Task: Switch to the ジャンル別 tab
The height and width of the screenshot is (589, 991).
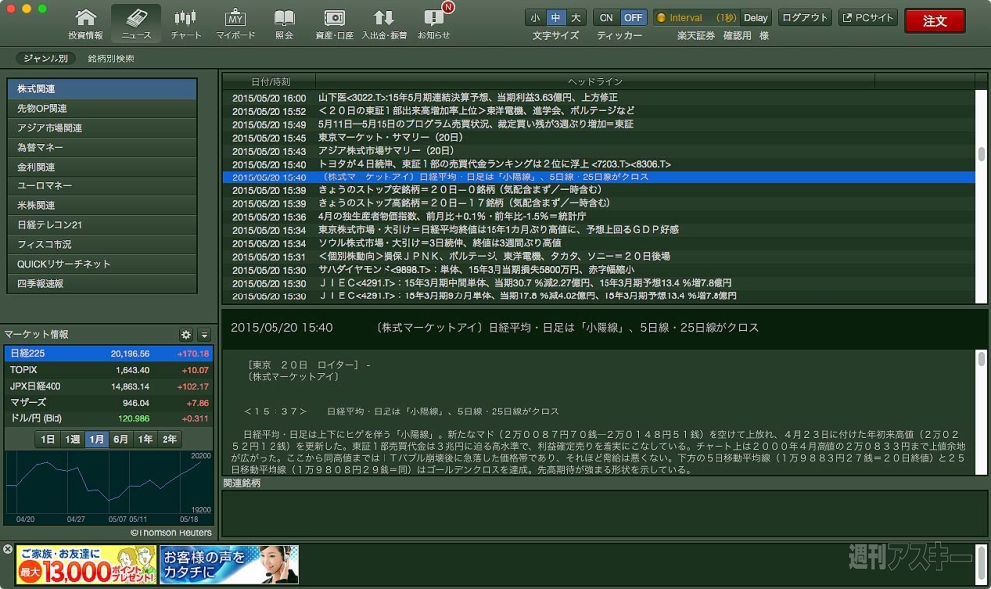Action: pyautogui.click(x=46, y=59)
